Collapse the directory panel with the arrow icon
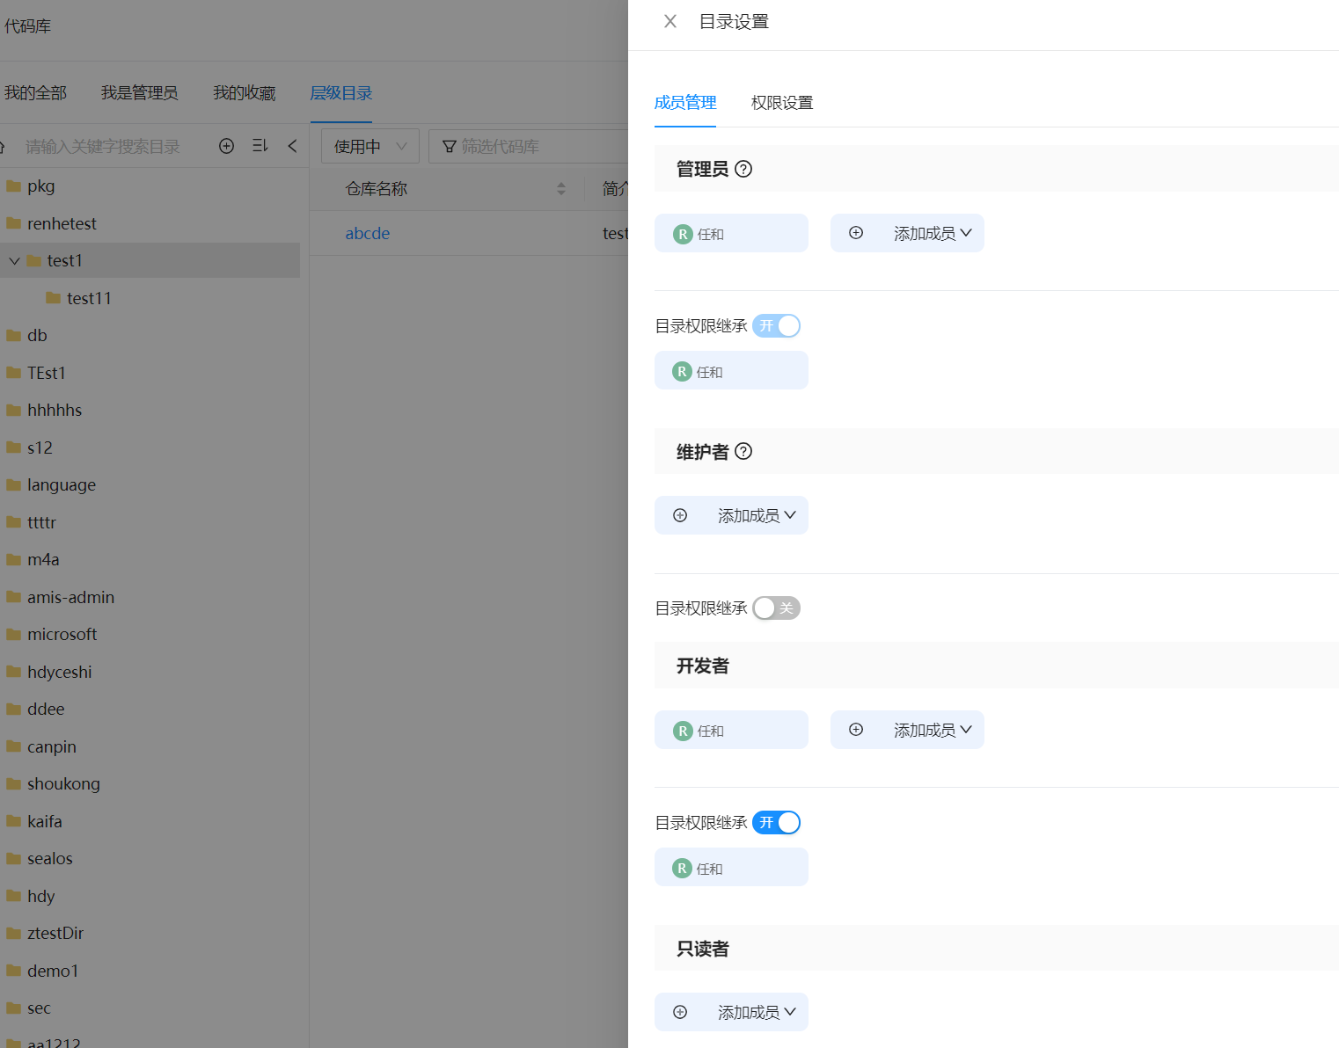 292,146
